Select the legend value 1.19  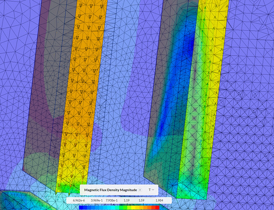[x=126, y=200]
